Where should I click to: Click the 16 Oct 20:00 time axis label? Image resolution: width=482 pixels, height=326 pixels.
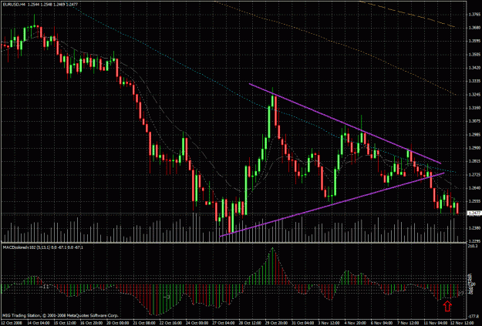[92, 323]
